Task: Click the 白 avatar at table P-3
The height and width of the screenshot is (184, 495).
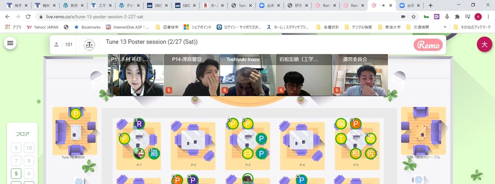Action: tap(248, 154)
